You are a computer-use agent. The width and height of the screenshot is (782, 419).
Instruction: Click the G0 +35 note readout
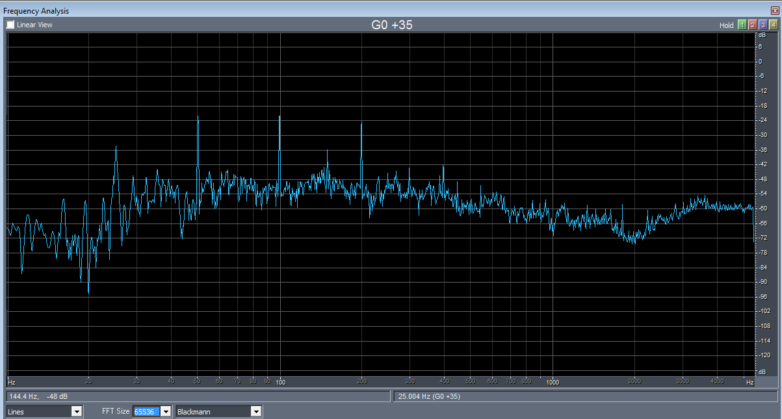click(391, 25)
